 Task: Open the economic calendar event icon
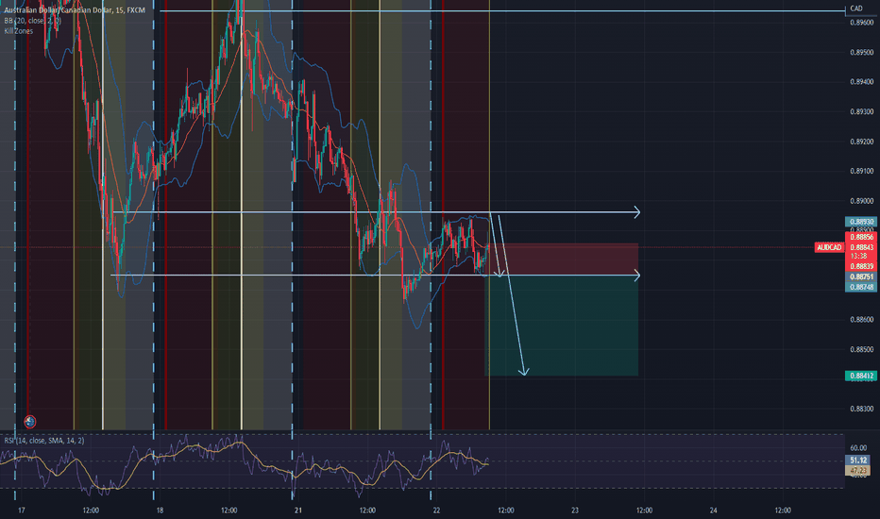(30, 421)
